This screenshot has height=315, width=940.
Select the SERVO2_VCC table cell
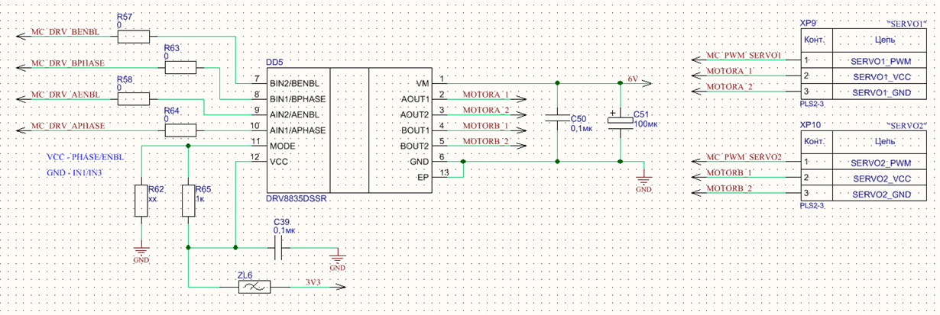coord(880,178)
